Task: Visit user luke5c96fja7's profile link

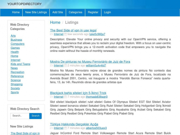Action: click(x=97, y=34)
